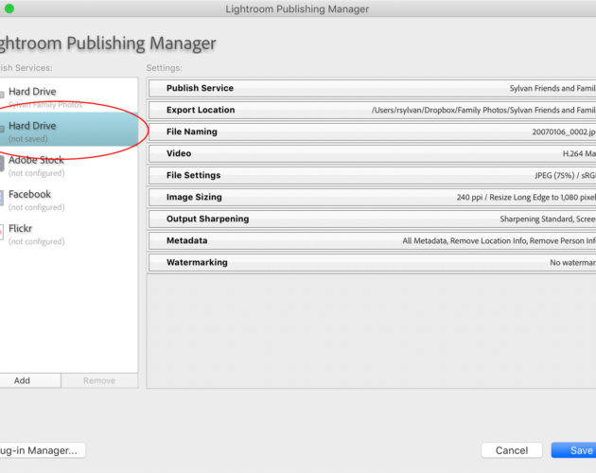Click the Sharpening Standard summary text

point(548,219)
